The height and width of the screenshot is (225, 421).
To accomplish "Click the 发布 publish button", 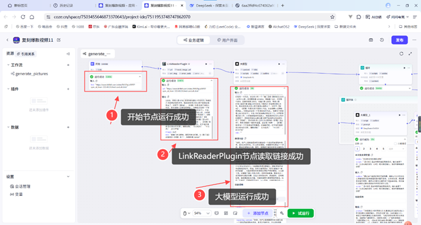I will coord(399,40).
